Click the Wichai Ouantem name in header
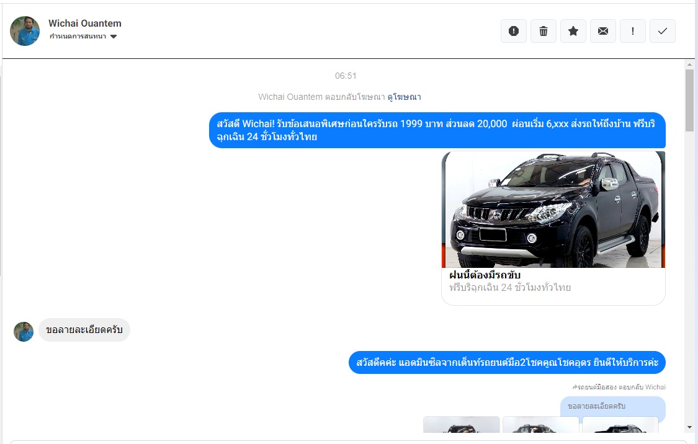698x444 pixels. [85, 24]
